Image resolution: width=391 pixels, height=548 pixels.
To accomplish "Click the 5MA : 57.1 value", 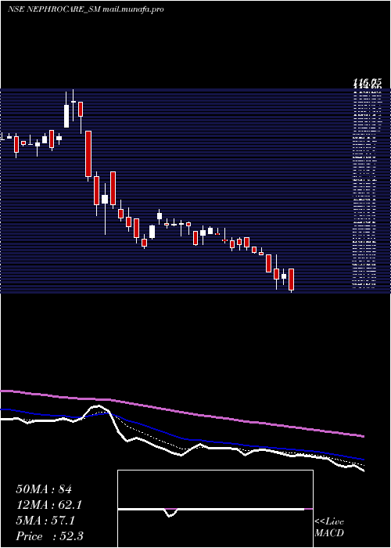I will click(x=45, y=521).
